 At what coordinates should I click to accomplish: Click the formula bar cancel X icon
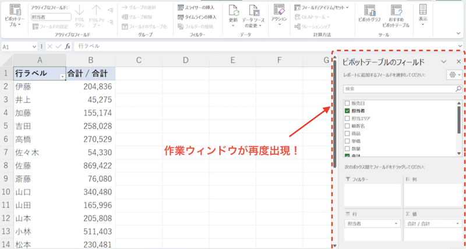click(50, 47)
